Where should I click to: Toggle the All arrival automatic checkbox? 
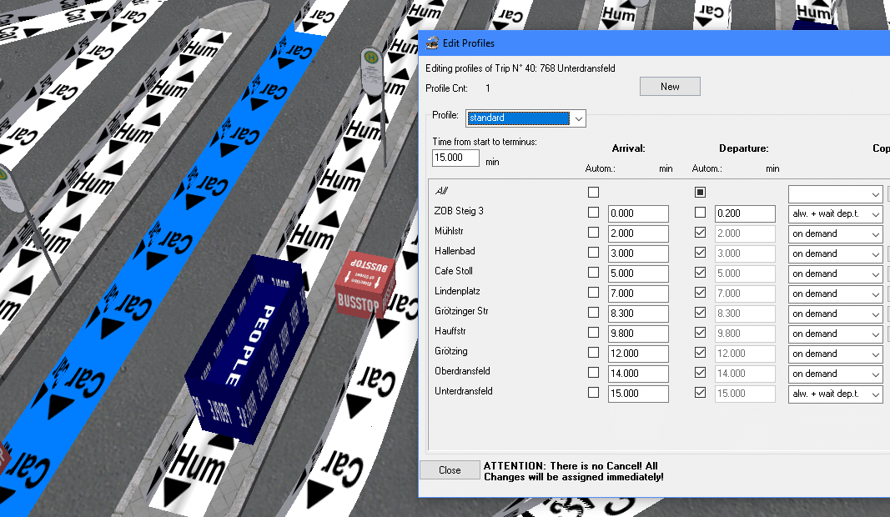593,193
